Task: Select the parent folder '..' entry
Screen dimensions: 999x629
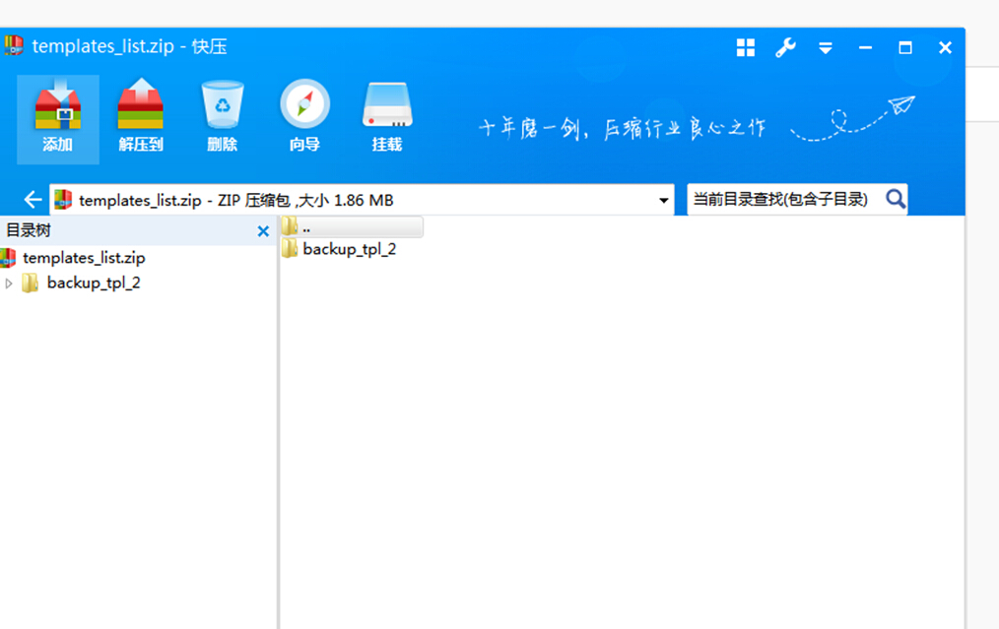Action: (x=352, y=226)
